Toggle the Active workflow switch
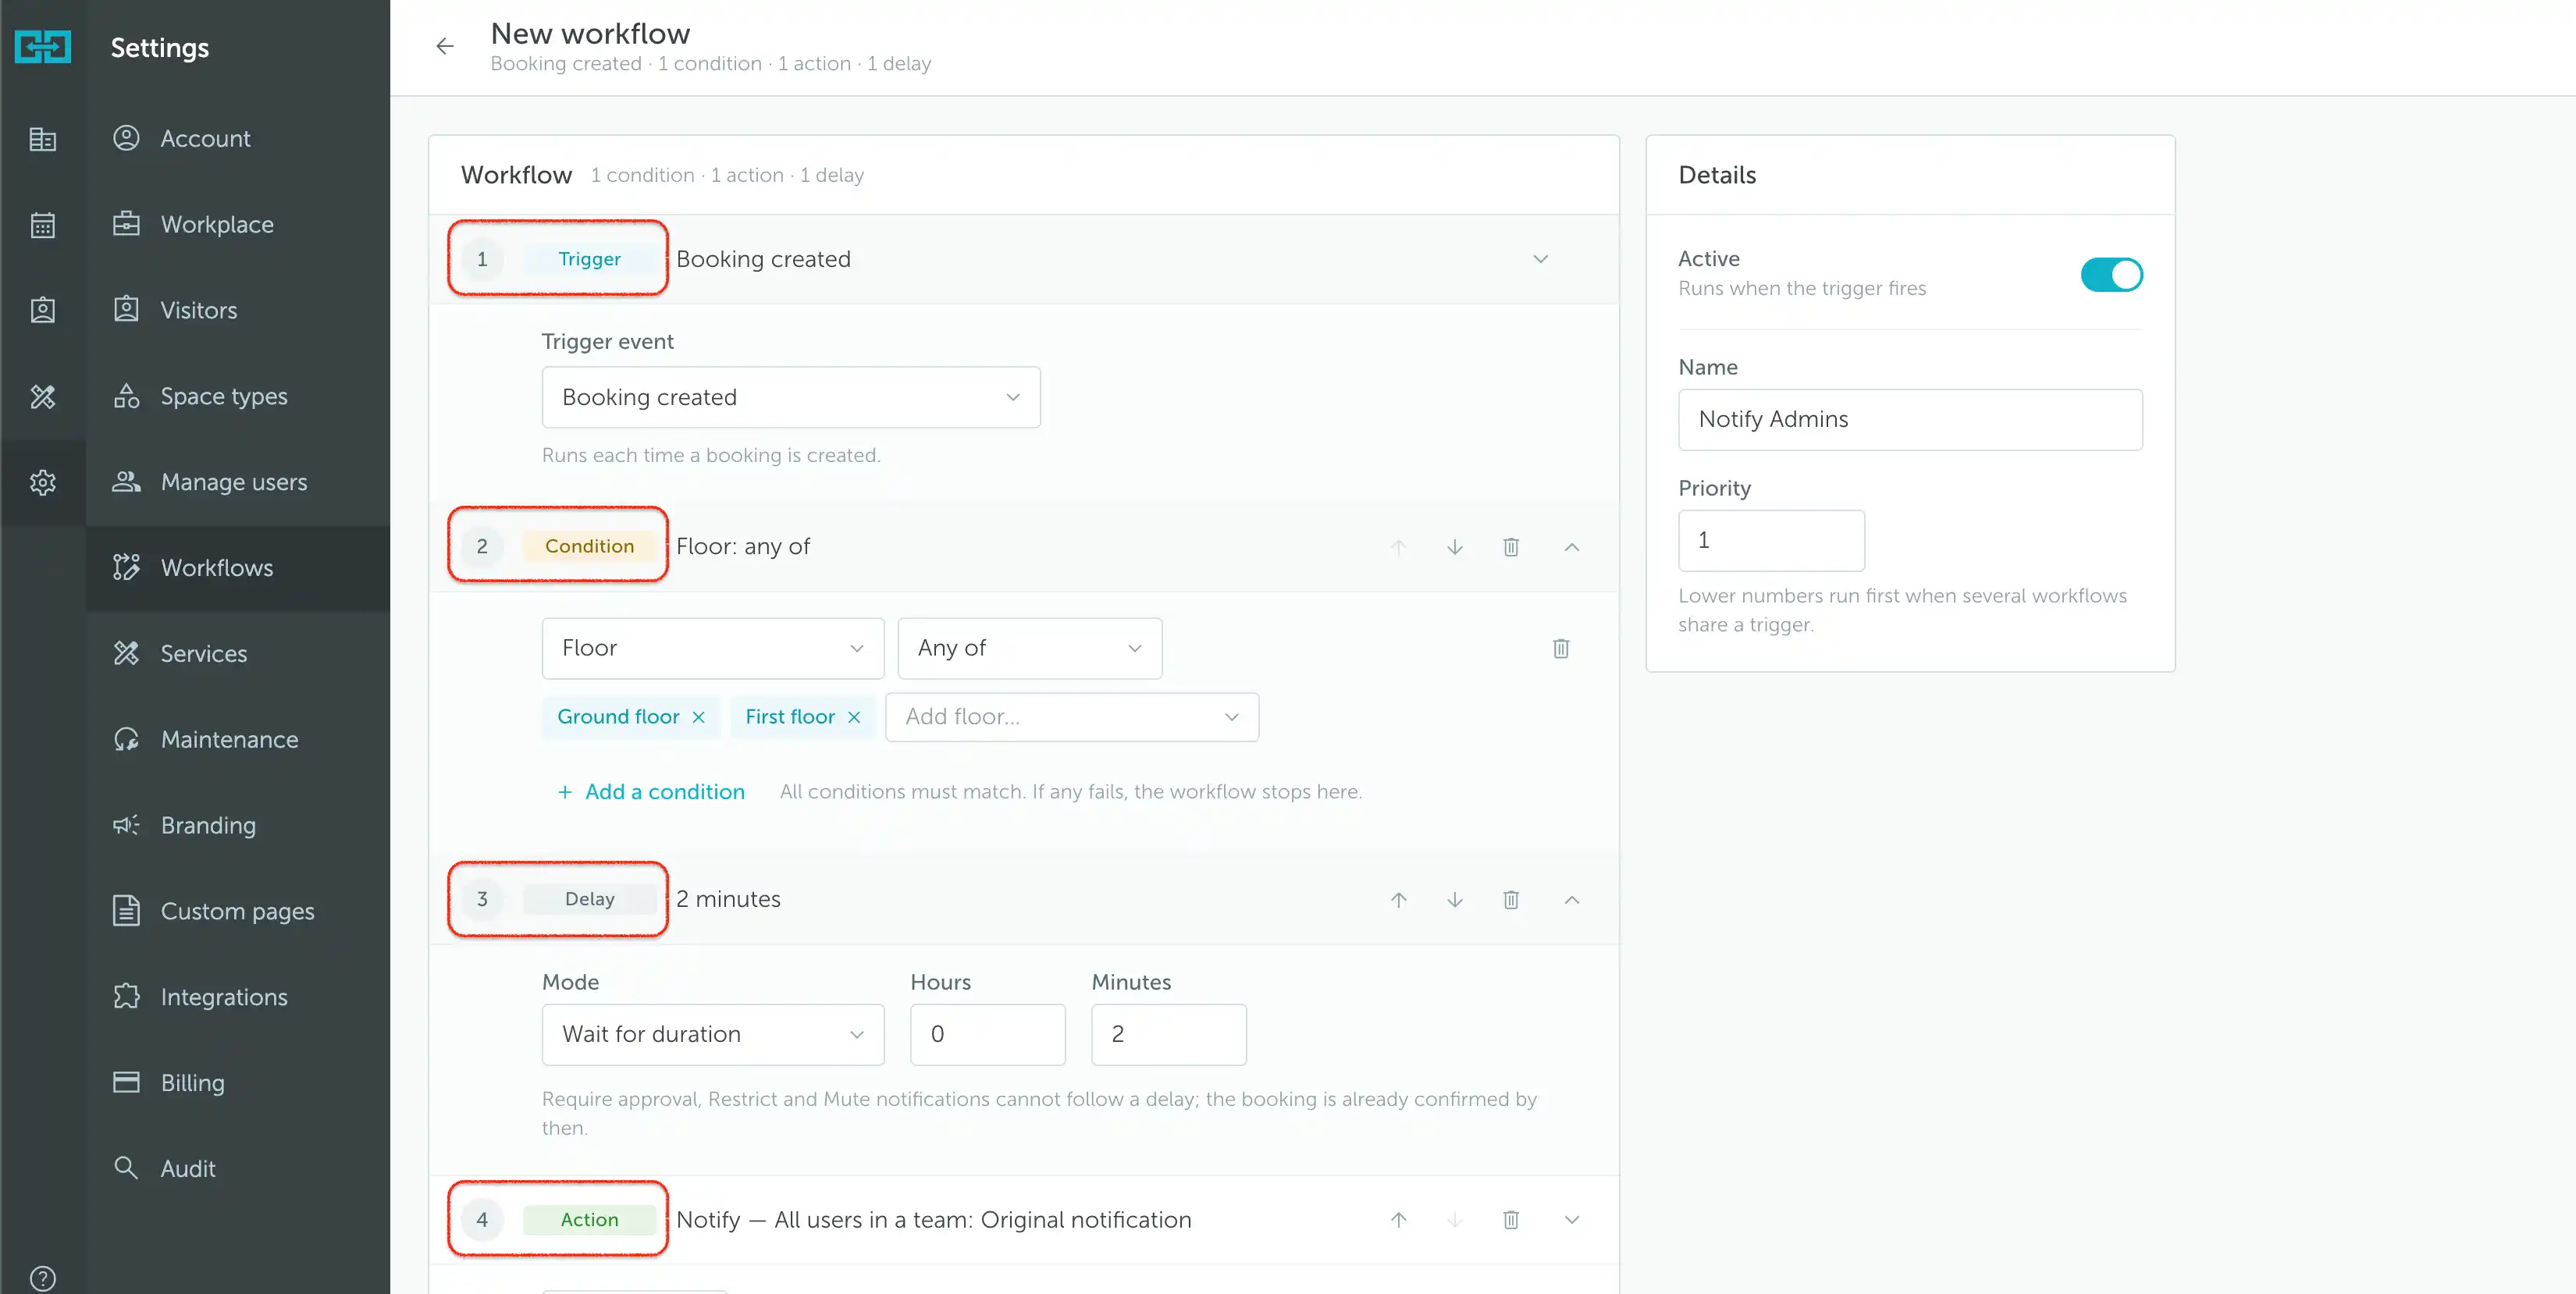This screenshot has width=2576, height=1294. pos(2111,274)
